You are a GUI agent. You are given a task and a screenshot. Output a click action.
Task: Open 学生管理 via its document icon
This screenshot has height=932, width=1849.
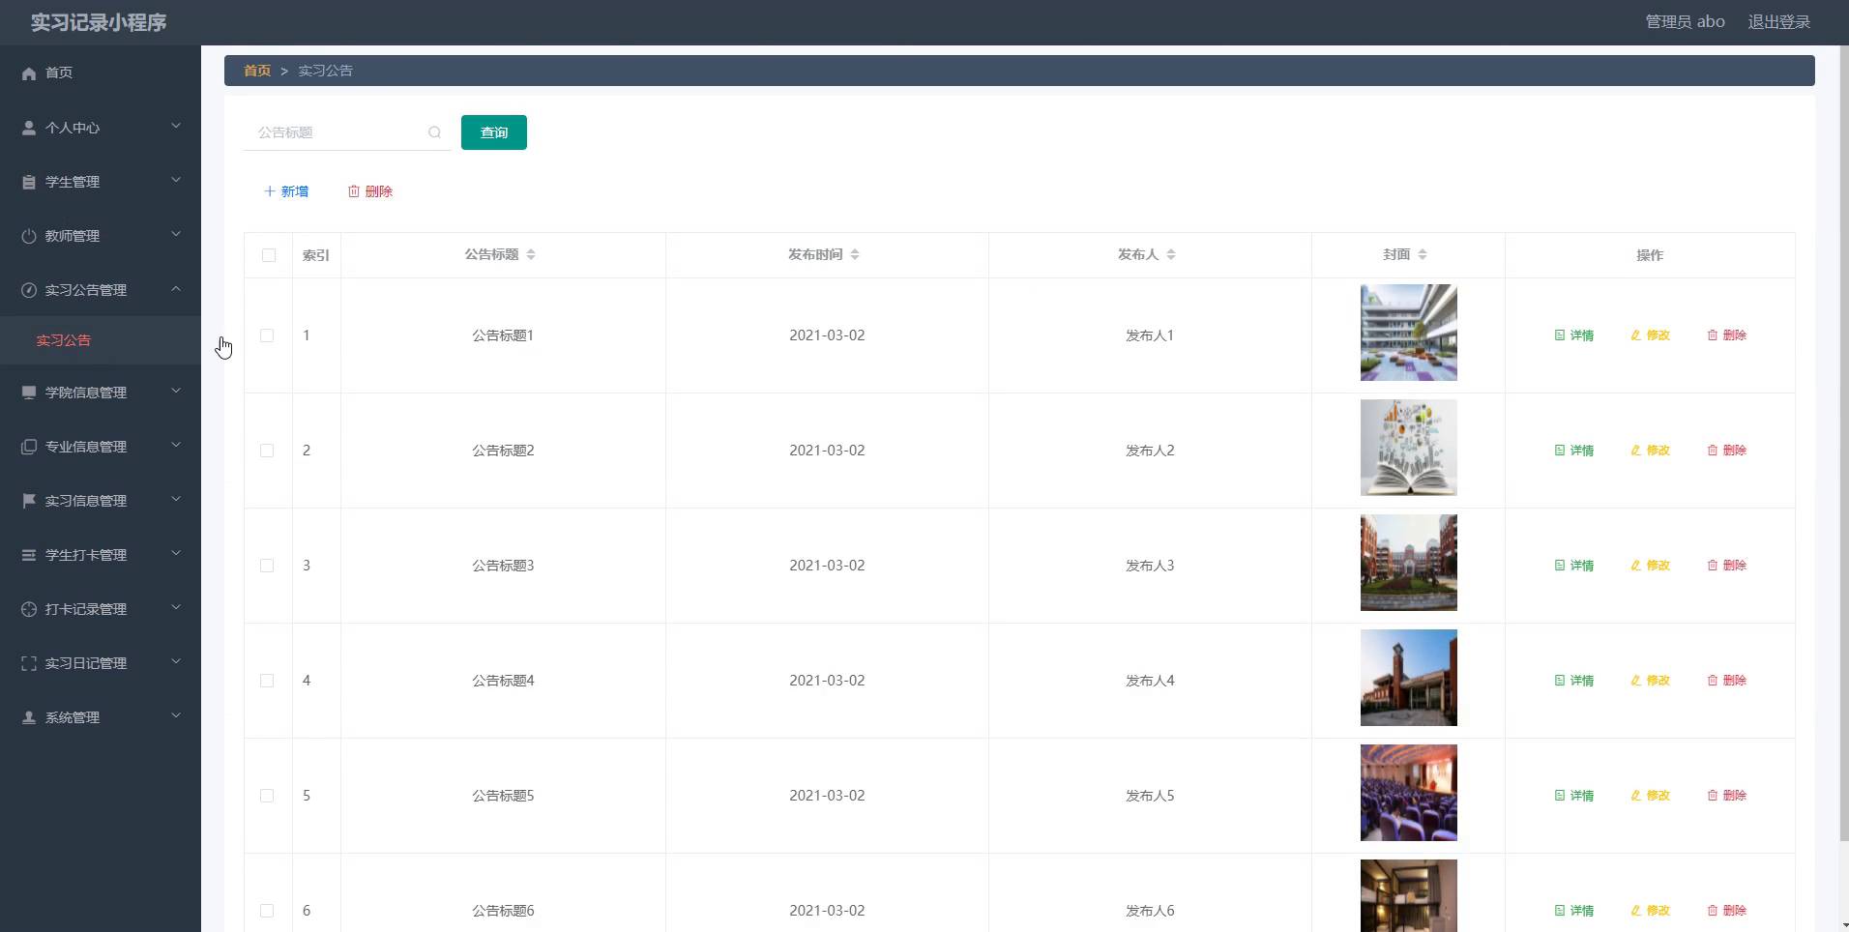[x=28, y=182]
